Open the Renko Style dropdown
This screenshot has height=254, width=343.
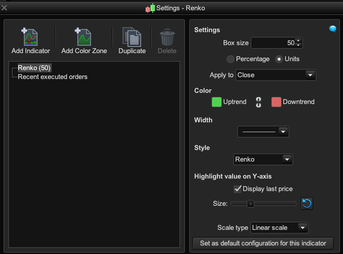click(x=263, y=159)
